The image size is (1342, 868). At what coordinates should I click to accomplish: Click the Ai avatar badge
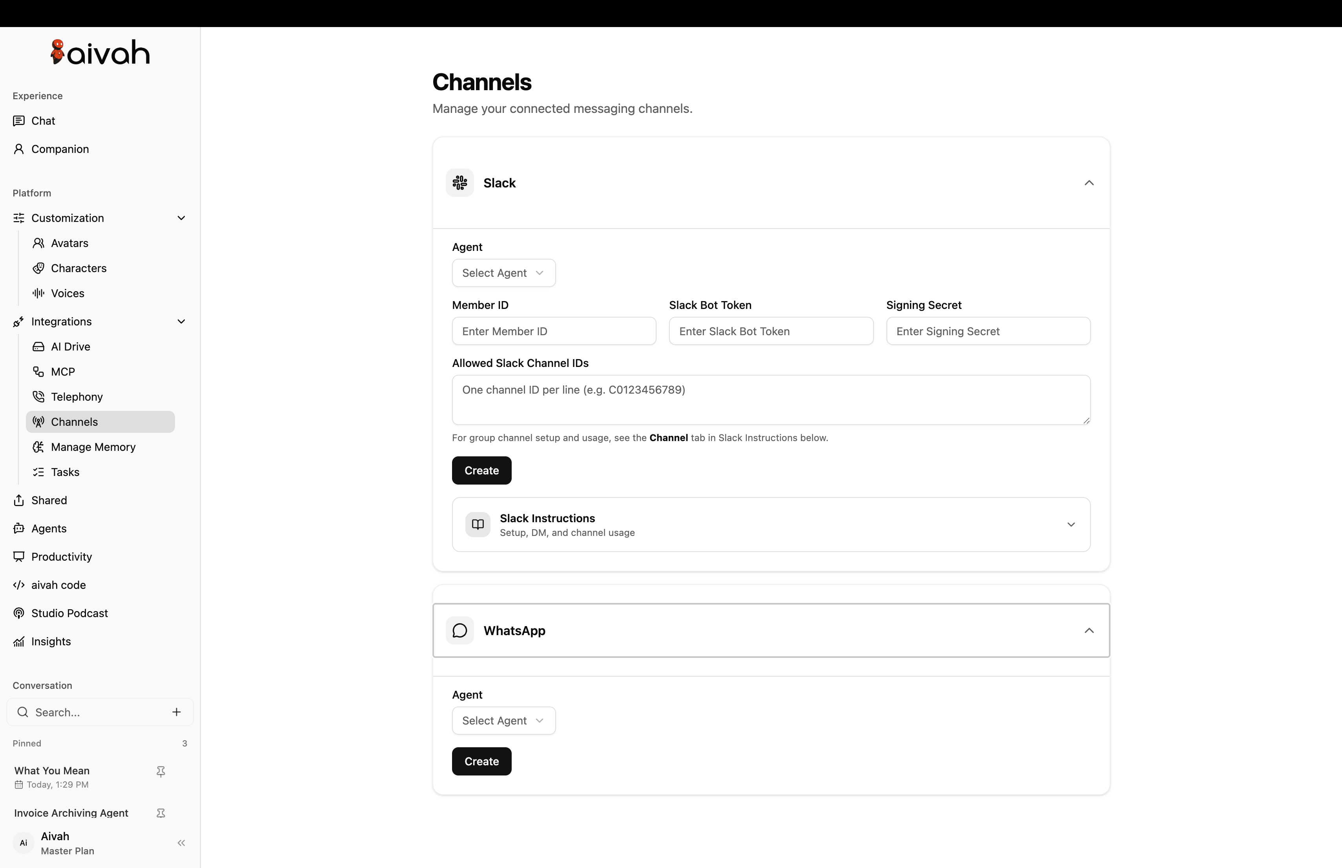click(23, 843)
